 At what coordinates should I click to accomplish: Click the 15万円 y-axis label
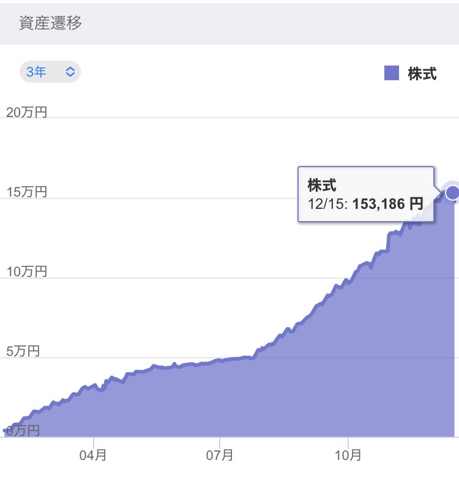point(26,192)
